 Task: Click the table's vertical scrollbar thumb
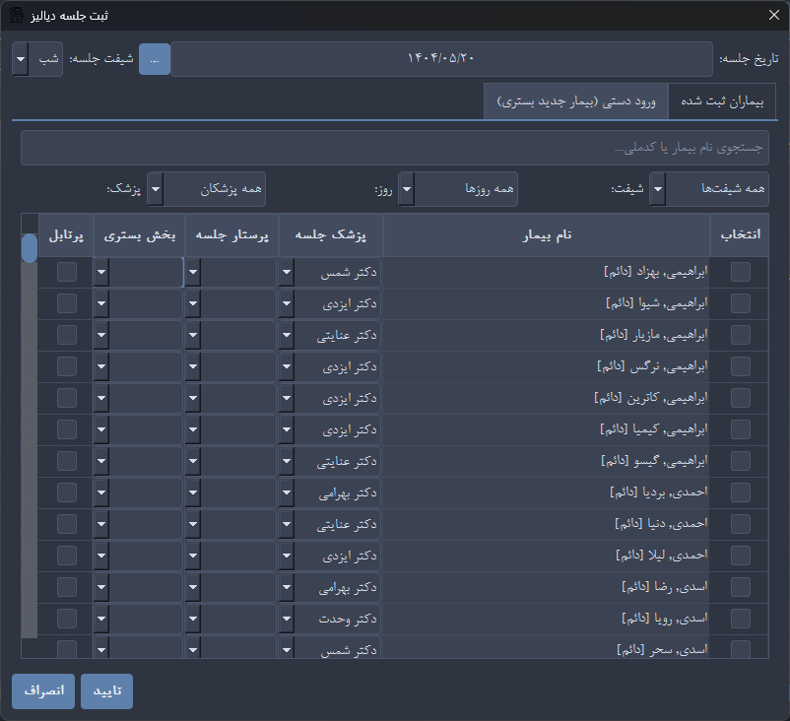[x=30, y=247]
